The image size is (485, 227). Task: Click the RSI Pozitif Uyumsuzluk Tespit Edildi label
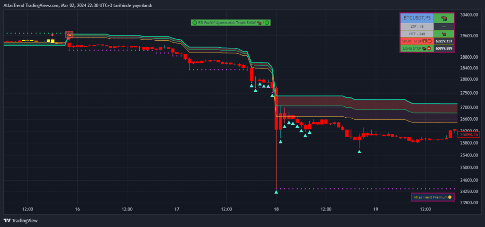(x=231, y=23)
